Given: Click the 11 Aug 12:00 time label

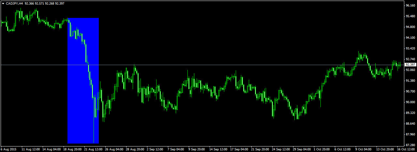Looking at the screenshot, I should [31, 149].
